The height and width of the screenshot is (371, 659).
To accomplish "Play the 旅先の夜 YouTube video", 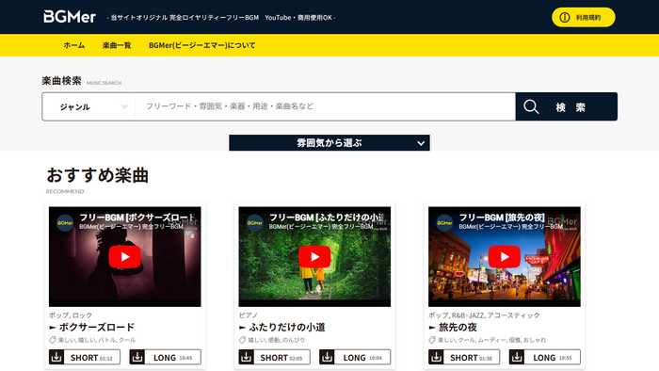I will [505, 257].
